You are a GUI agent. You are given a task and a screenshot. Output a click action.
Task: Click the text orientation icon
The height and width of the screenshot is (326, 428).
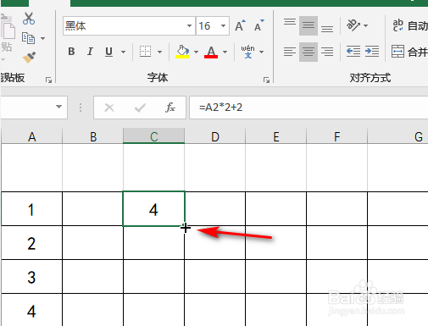click(x=353, y=25)
